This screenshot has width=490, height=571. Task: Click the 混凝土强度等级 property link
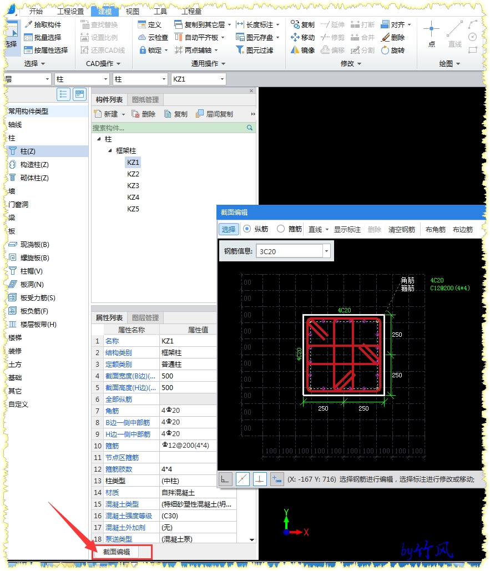pyautogui.click(x=129, y=516)
